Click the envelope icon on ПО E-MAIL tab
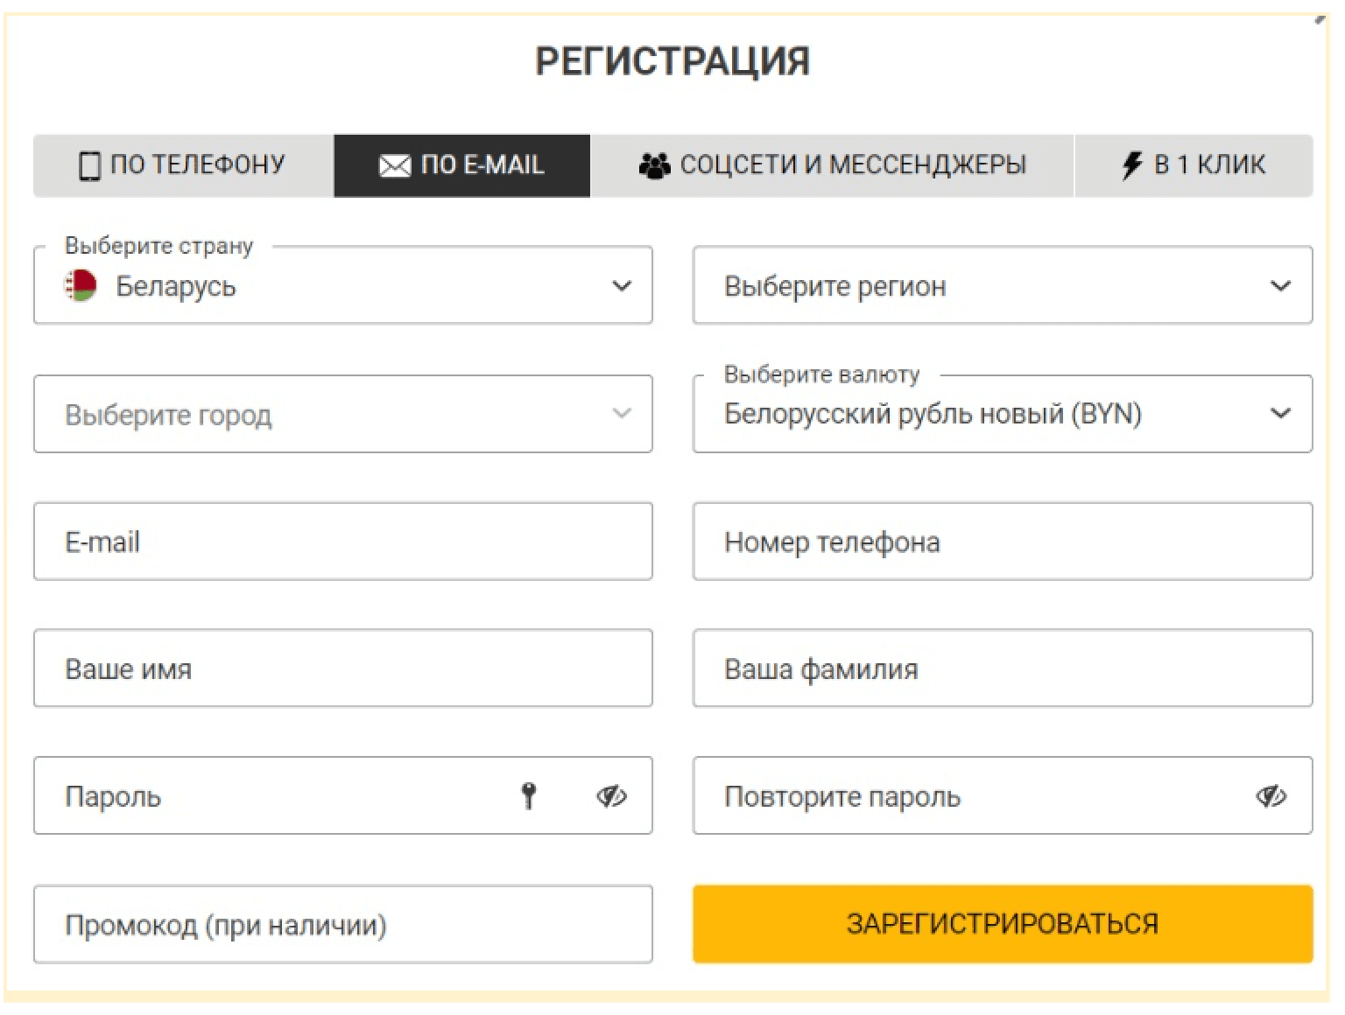Image resolution: width=1345 pixels, height=1015 pixels. tap(393, 164)
